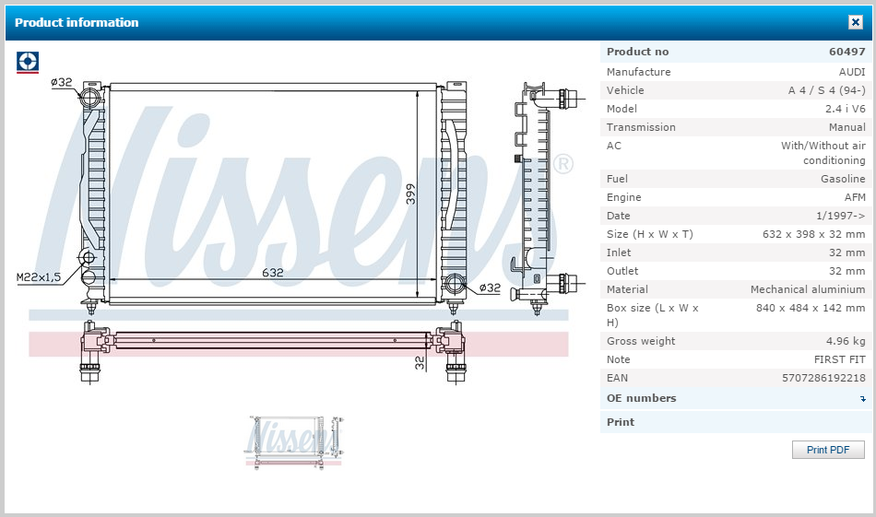Image resolution: width=876 pixels, height=517 pixels.
Task: Select product number value 60497
Action: [x=846, y=52]
